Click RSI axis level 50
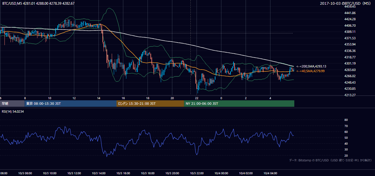Screen dimensions: 375x176 coord(346,138)
